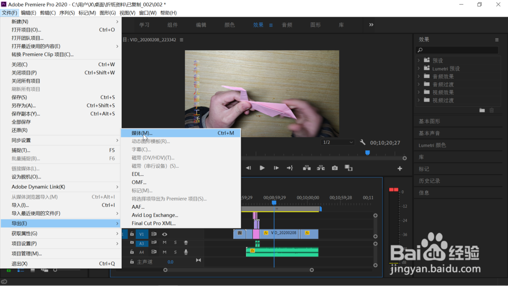508x286 pixels.
Task: Click the Creative Cloud status icon
Action: (4, 281)
